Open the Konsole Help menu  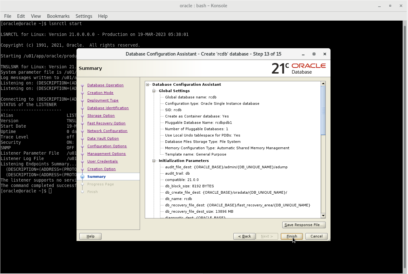pyautogui.click(x=103, y=16)
